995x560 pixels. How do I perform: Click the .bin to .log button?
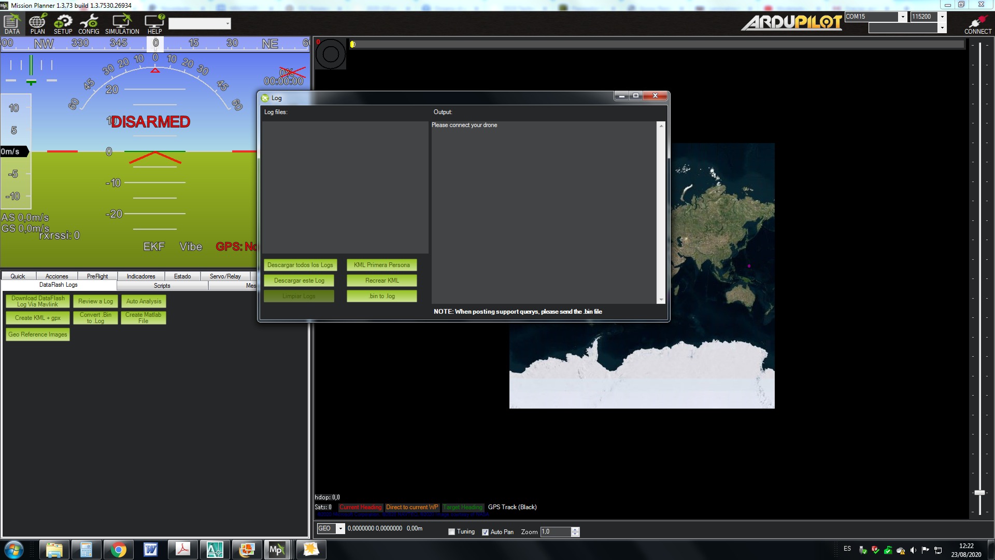pos(382,296)
